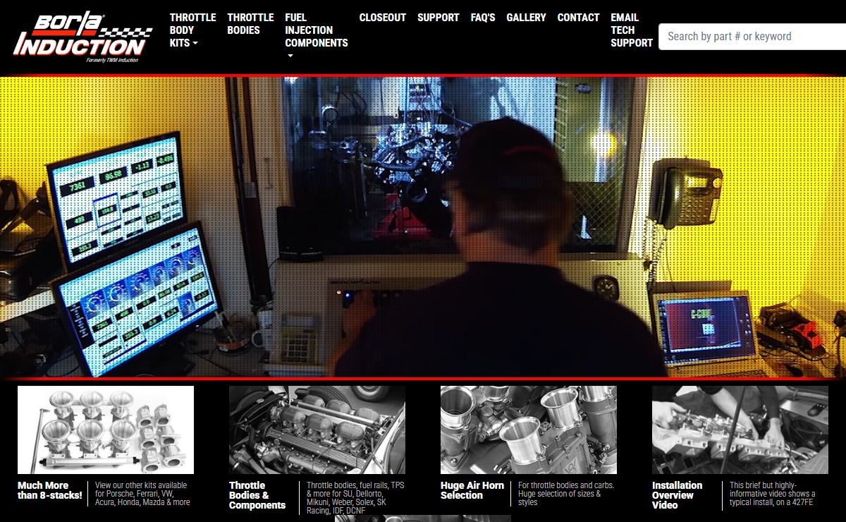Expand the Throttle Body Kits dropdown
The height and width of the screenshot is (522, 846).
192,30
